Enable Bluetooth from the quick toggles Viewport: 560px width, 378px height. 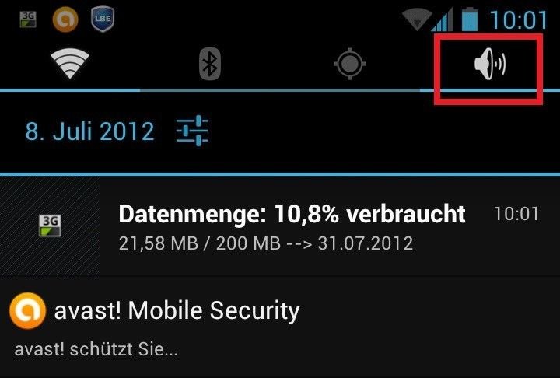point(210,64)
